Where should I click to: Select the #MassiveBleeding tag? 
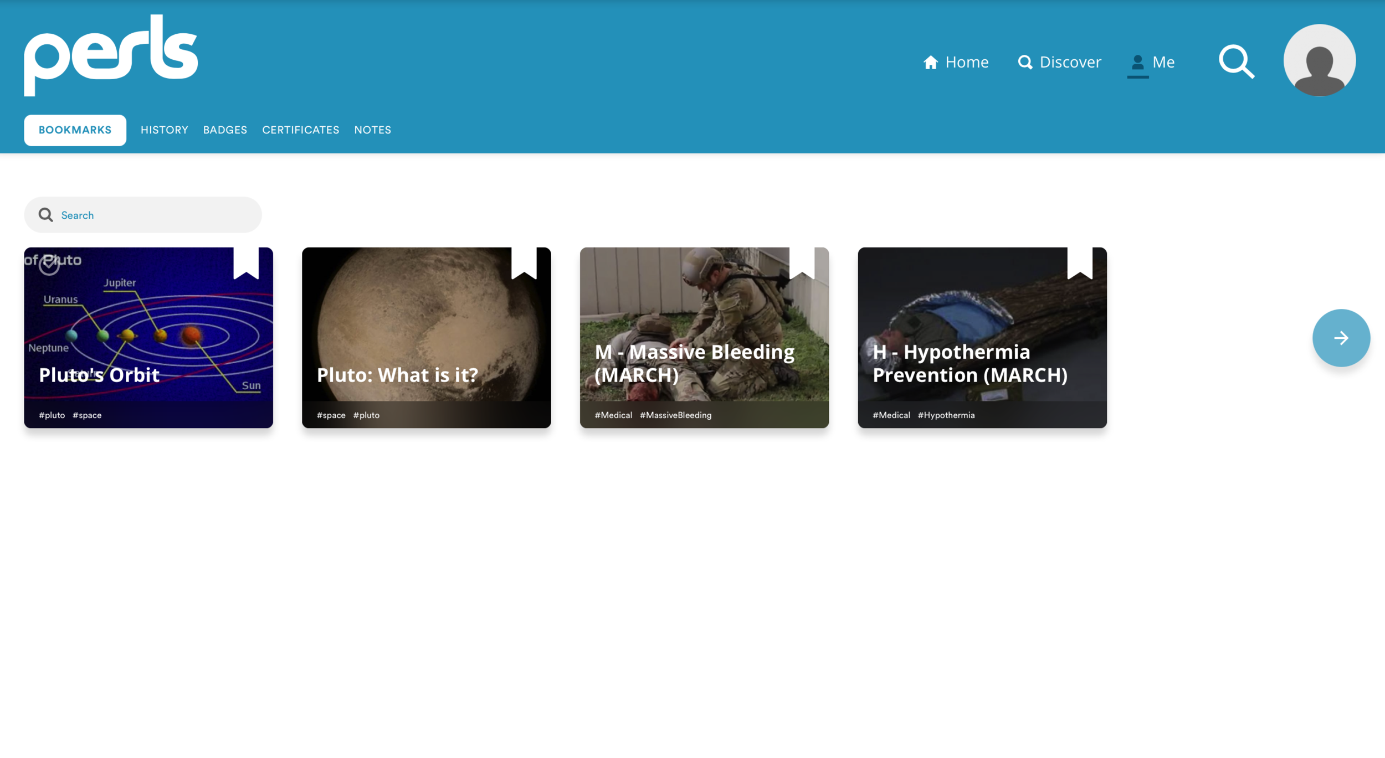pos(676,415)
